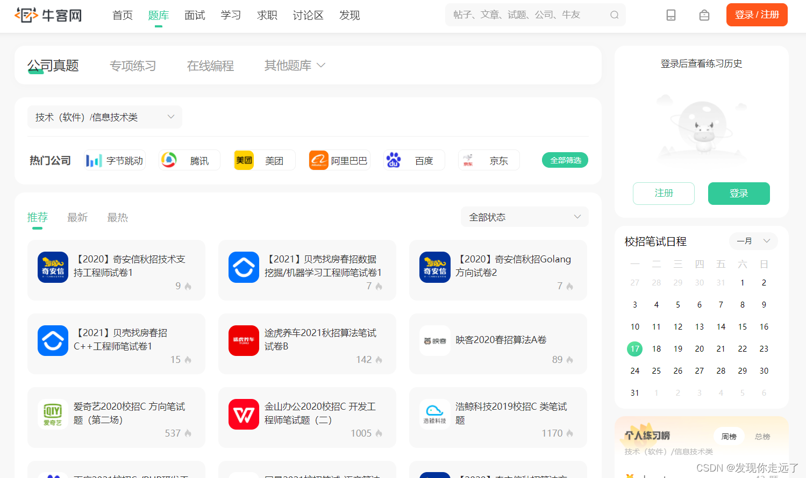The width and height of the screenshot is (806, 478).
Task: Click flame icon on 途虎养车 card
Action: (x=379, y=360)
